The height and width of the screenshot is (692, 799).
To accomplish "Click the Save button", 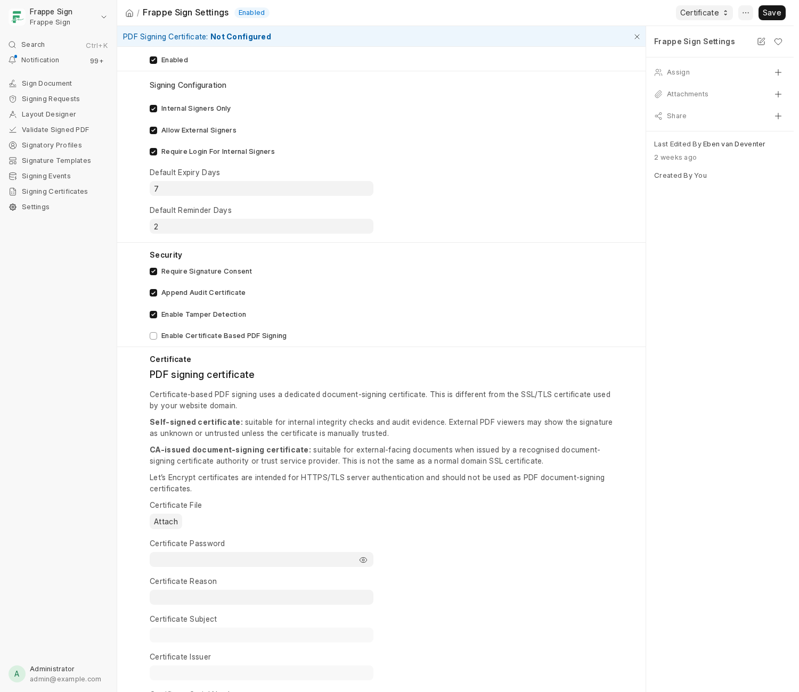I will (x=772, y=13).
